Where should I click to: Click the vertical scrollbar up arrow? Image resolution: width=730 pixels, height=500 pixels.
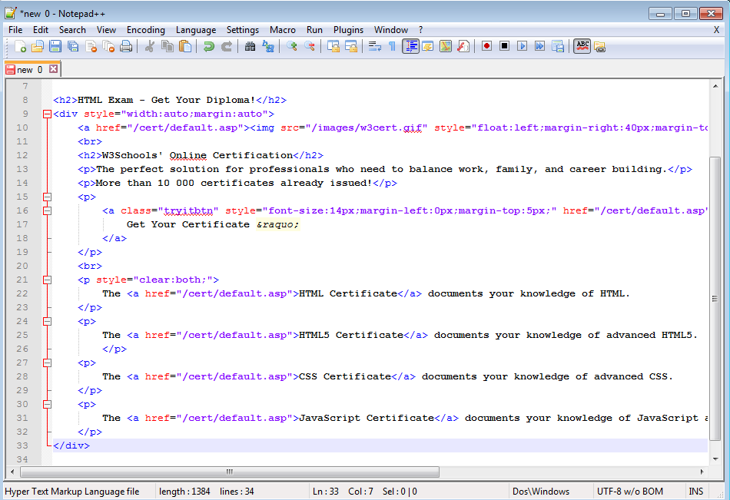click(x=715, y=86)
